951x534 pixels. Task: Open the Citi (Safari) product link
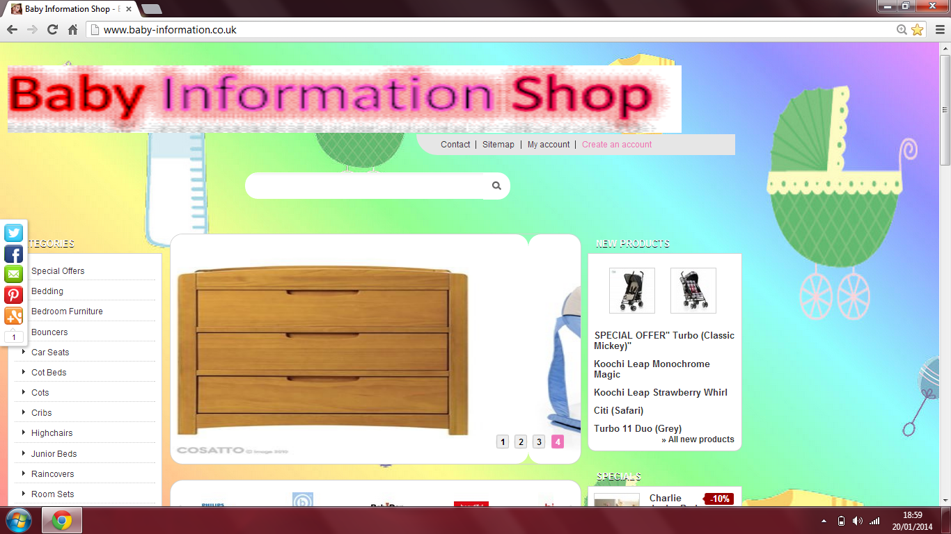click(x=619, y=411)
